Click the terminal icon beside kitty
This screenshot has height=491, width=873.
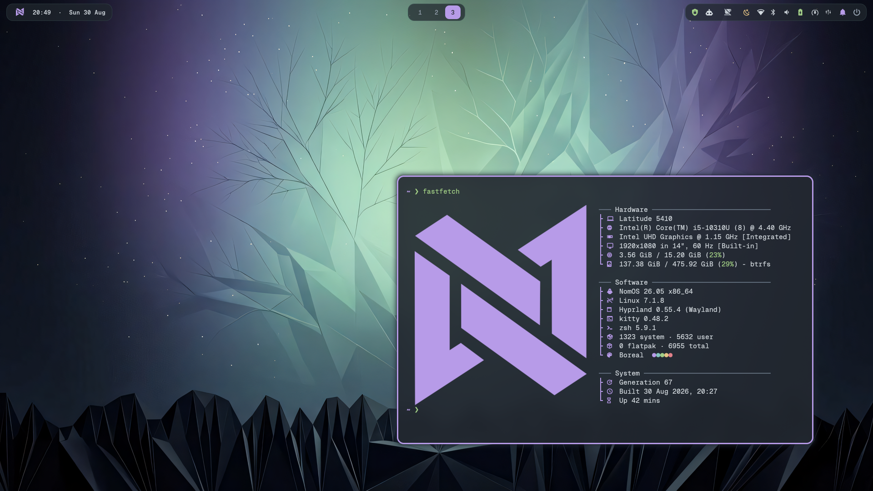610,319
